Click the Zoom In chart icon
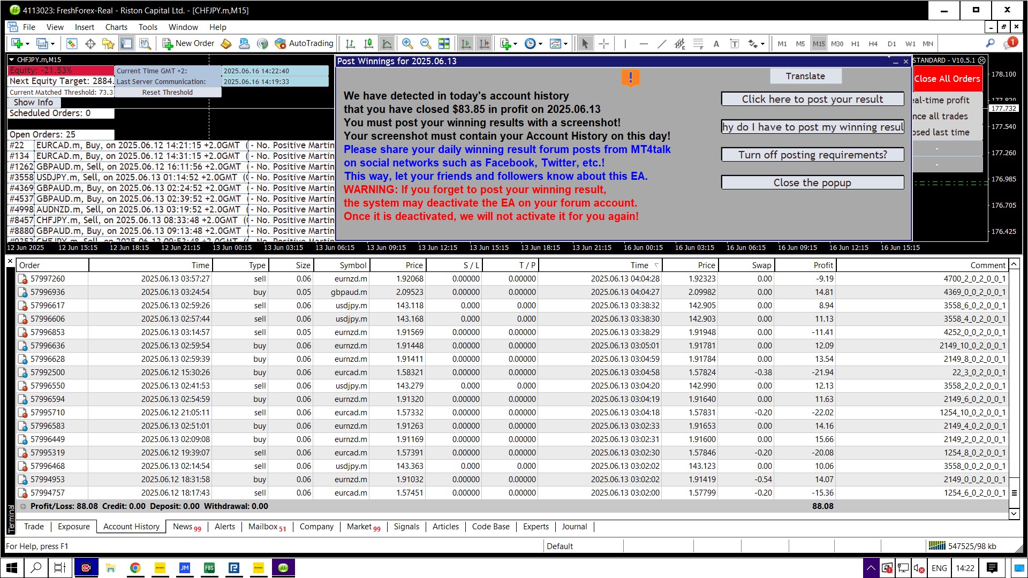Image resolution: width=1028 pixels, height=578 pixels. click(407, 44)
